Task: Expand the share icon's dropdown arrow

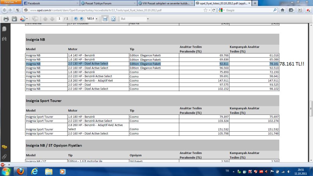Action: [27, 19]
